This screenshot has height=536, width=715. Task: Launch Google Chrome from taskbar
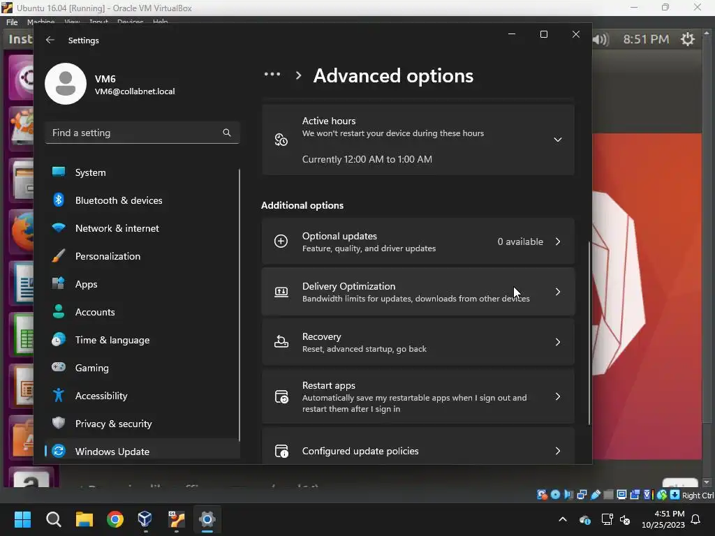click(x=115, y=519)
